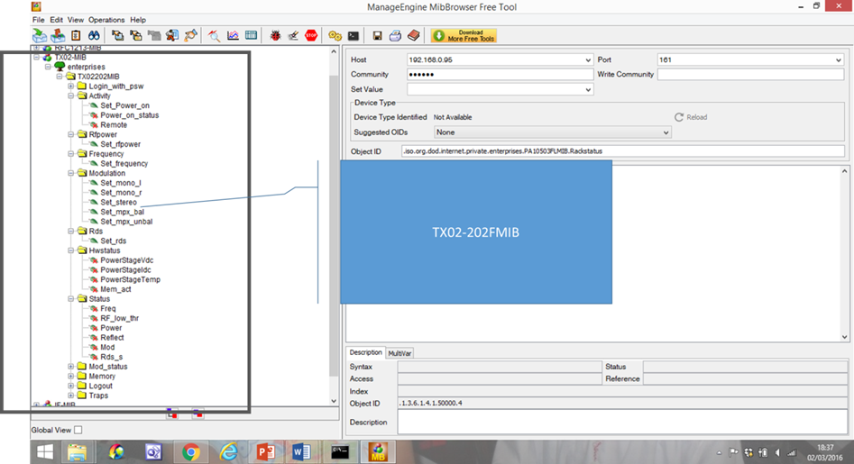Select the enterprises tree node
The image size is (854, 464).
pos(86,67)
